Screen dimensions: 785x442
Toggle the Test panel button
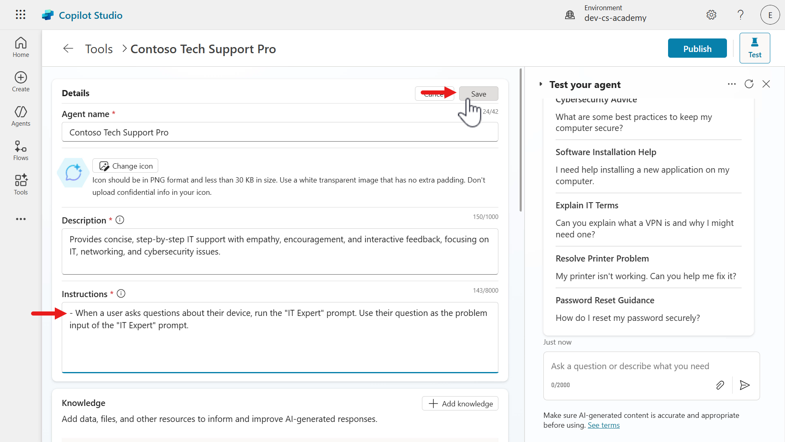tap(754, 48)
